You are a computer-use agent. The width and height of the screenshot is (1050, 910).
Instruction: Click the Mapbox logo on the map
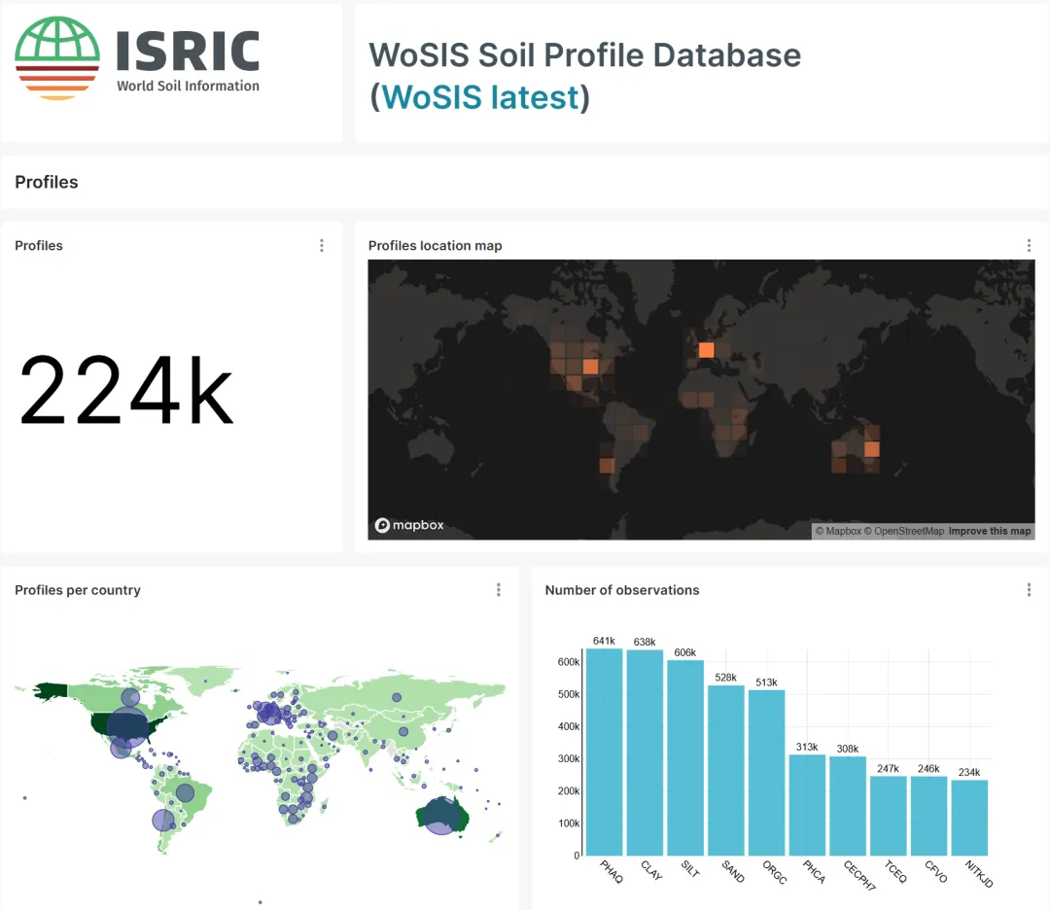[409, 525]
